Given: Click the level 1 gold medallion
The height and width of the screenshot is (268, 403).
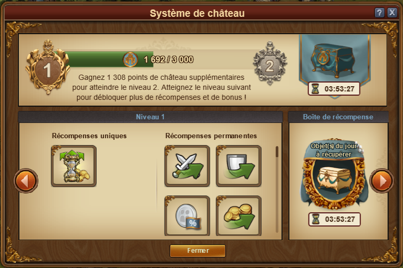Looking at the screenshot, I should point(47,67).
